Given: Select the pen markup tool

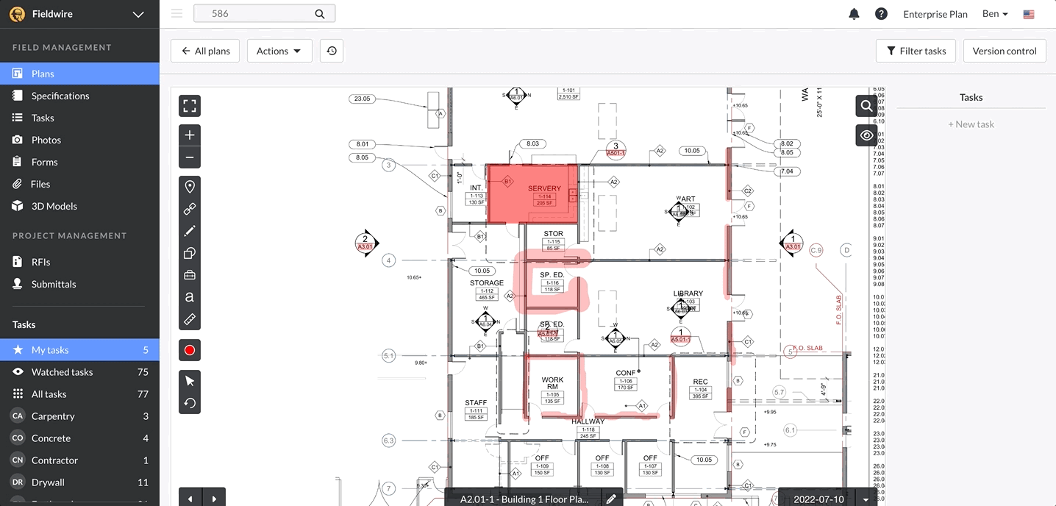Looking at the screenshot, I should [189, 230].
